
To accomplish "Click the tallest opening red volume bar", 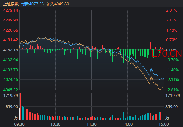I will coord(20,106).
